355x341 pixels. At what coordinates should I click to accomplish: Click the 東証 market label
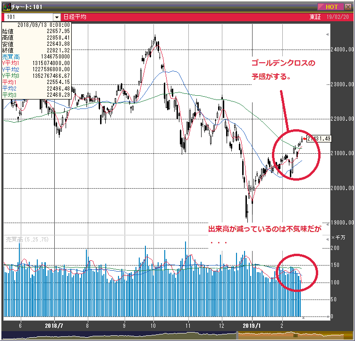[x=315, y=17]
